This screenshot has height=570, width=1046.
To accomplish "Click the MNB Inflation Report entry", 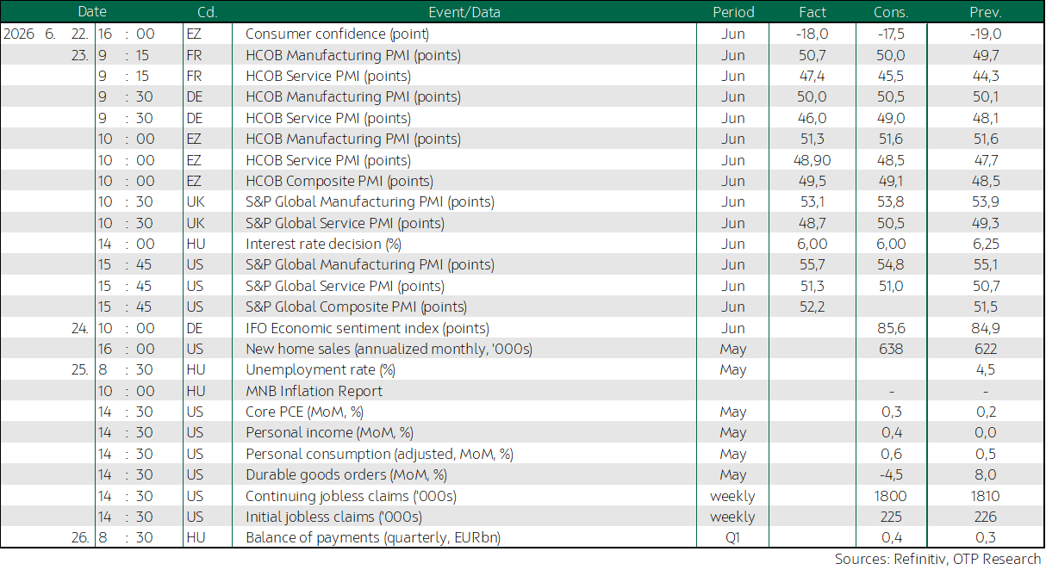I will pos(314,391).
